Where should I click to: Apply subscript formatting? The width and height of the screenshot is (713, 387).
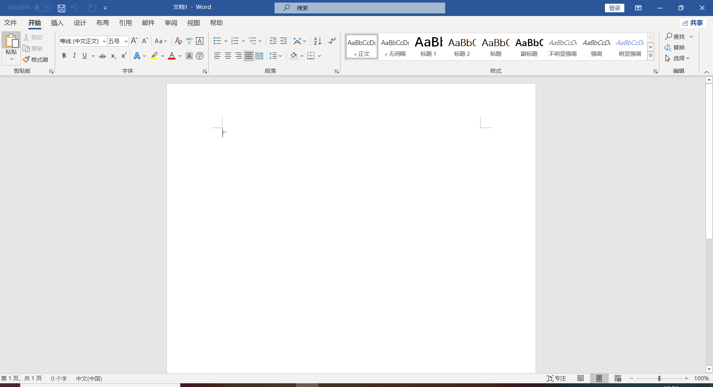(x=114, y=56)
